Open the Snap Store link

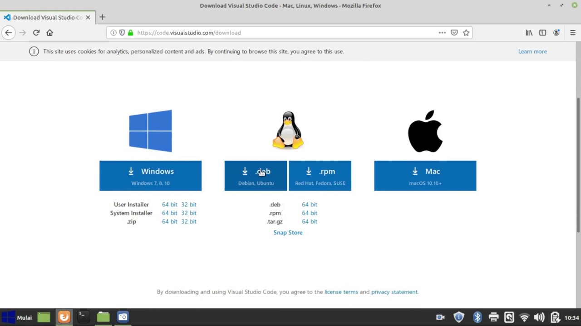click(x=288, y=232)
